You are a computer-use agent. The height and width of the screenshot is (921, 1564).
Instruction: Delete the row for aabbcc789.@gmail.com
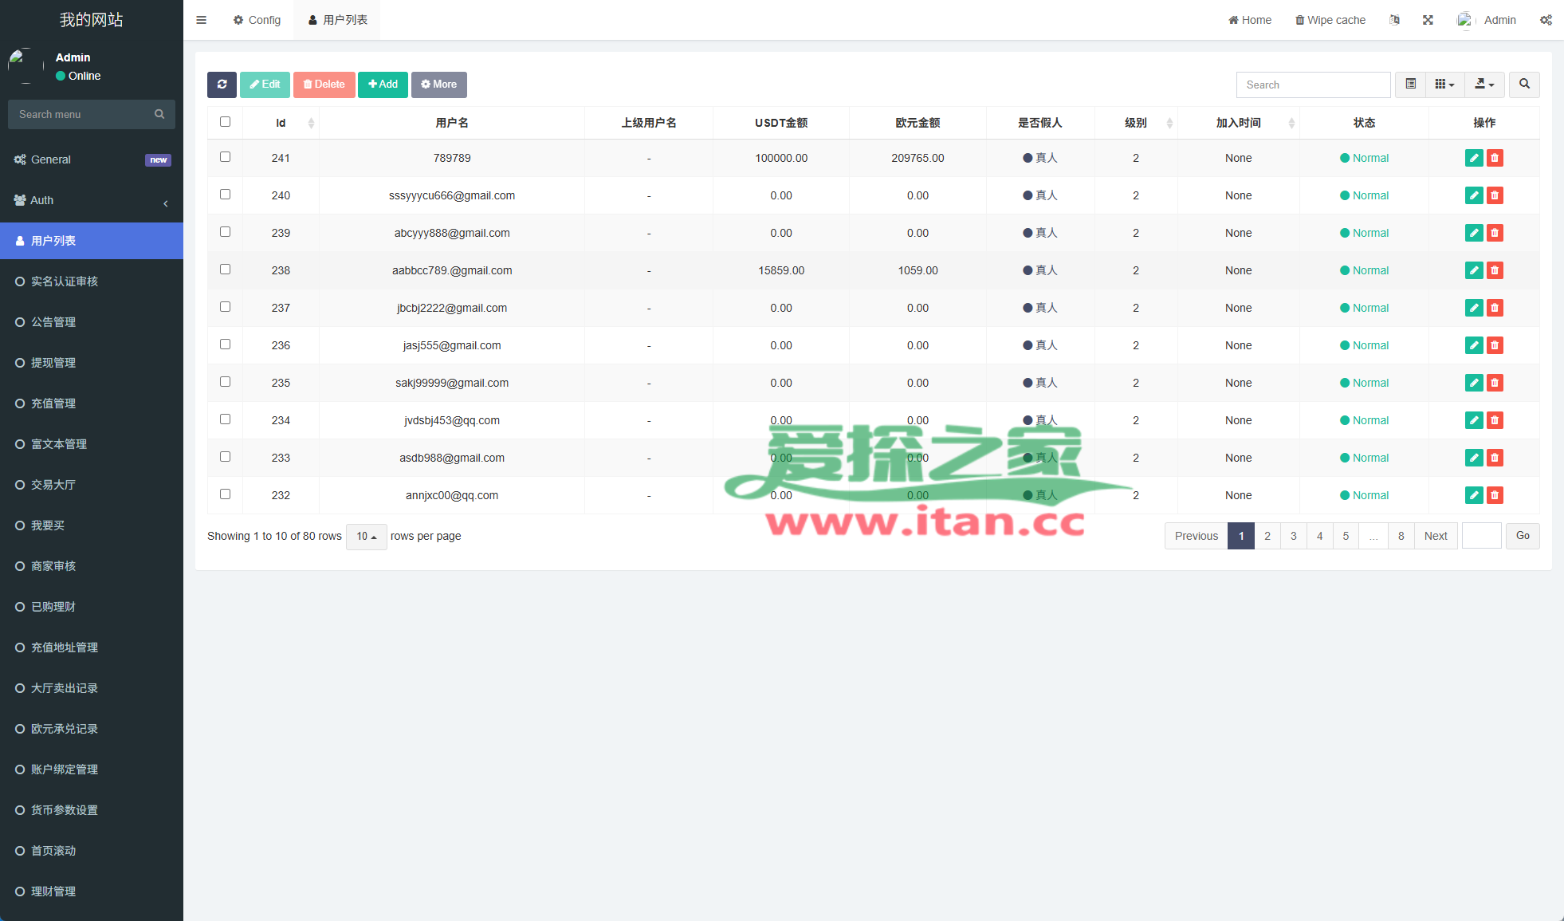click(x=1495, y=270)
